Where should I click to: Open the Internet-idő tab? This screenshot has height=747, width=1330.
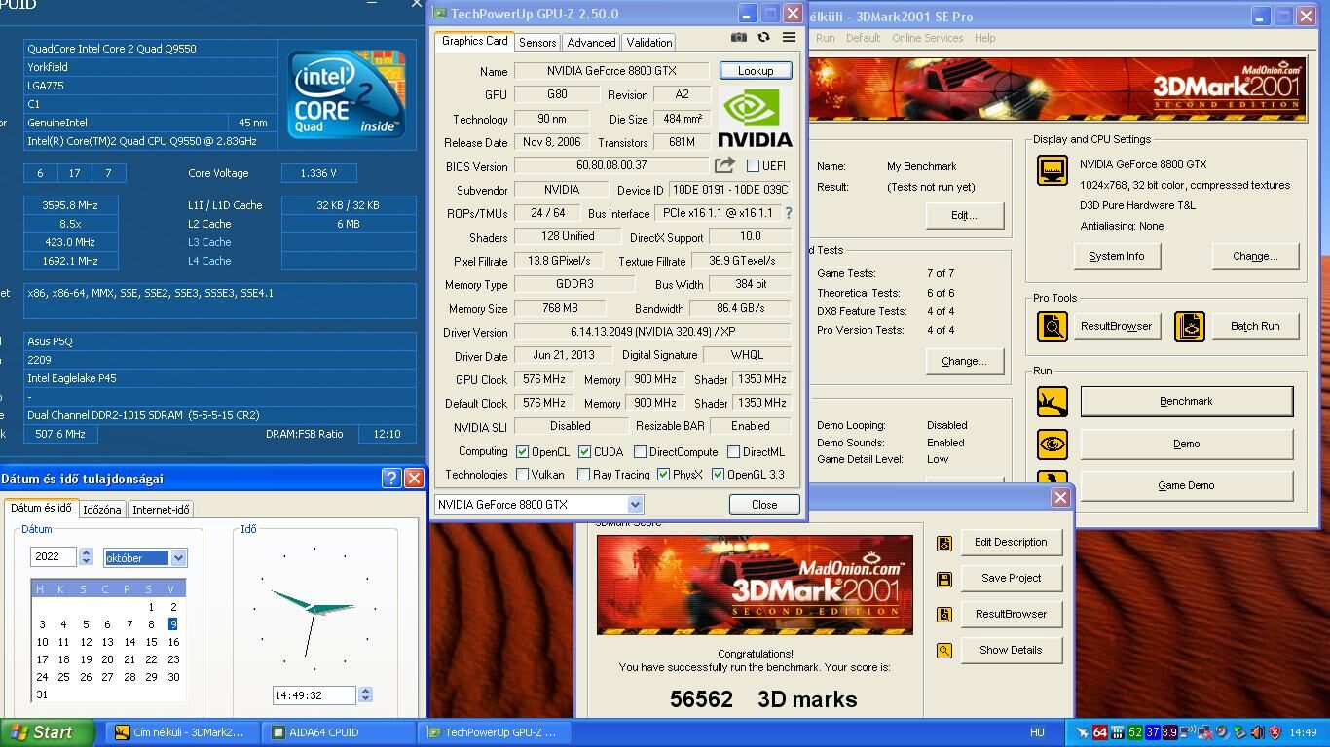161,509
